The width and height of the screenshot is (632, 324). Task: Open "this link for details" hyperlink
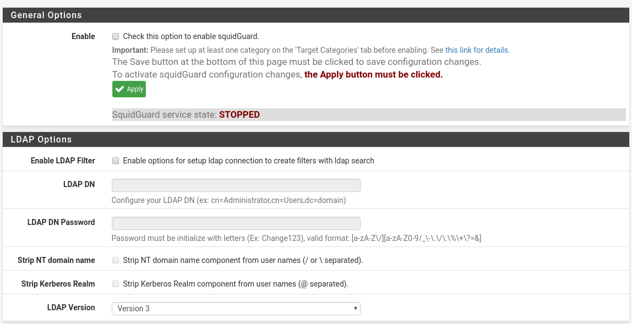click(476, 51)
